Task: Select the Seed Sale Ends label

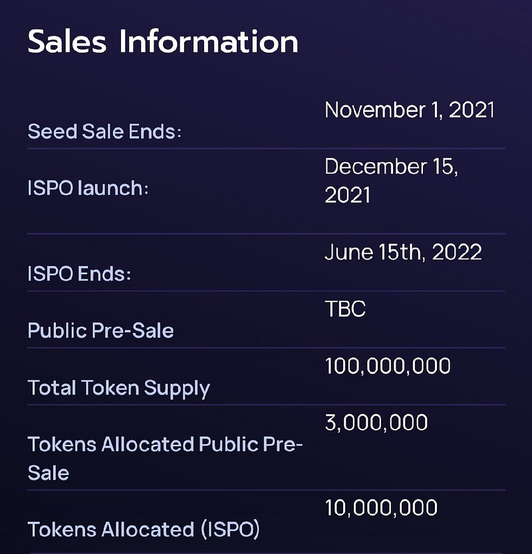Action: 104,132
